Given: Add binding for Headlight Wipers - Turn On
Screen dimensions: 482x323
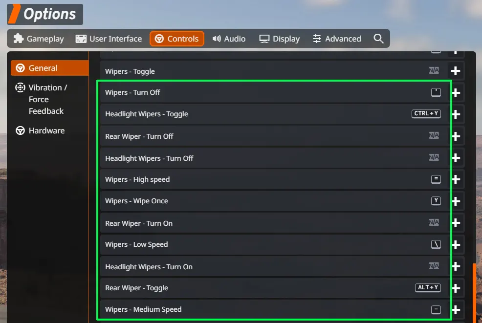Looking at the screenshot, I should [456, 266].
